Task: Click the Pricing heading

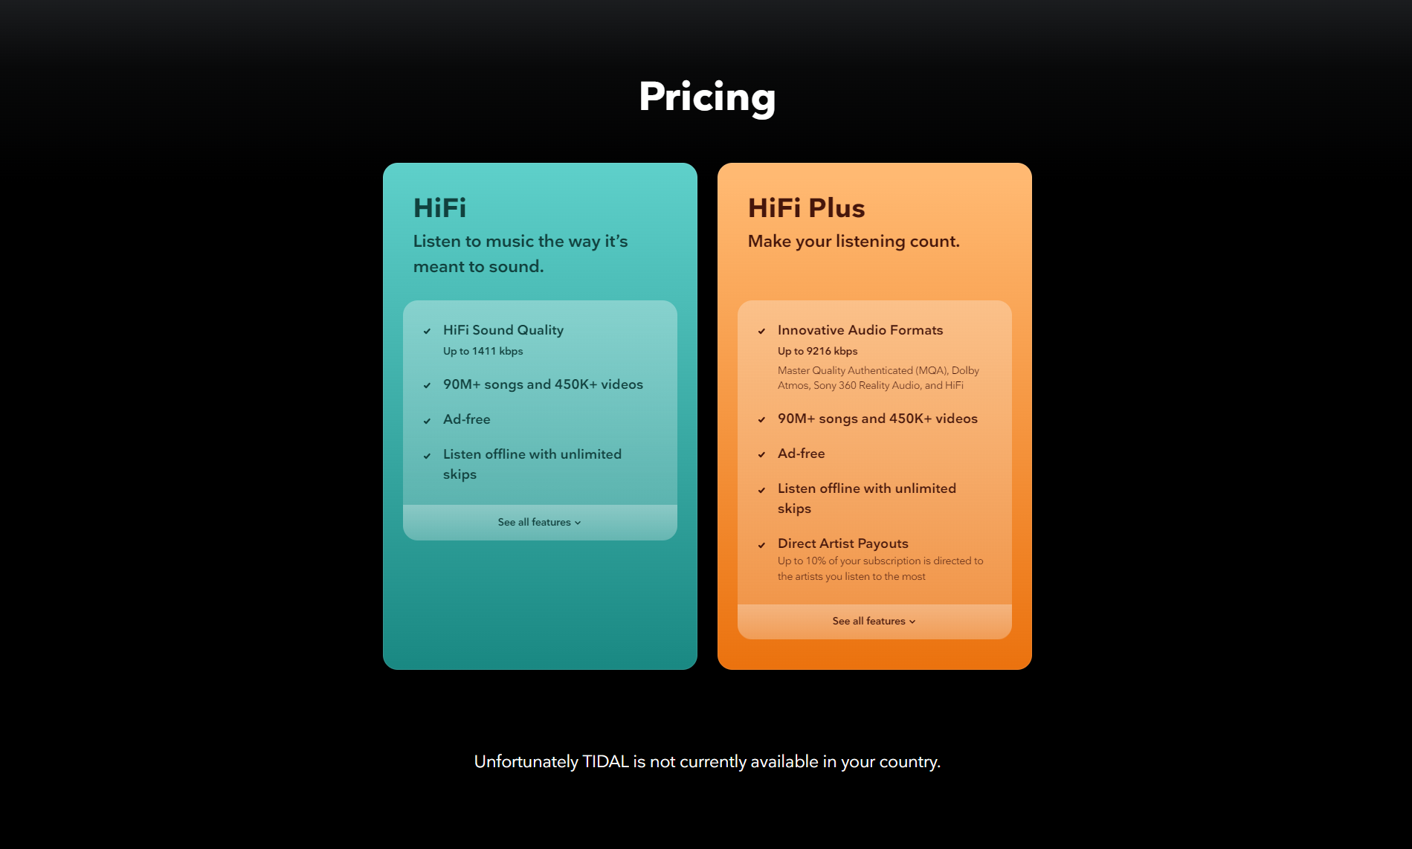Action: 706,97
